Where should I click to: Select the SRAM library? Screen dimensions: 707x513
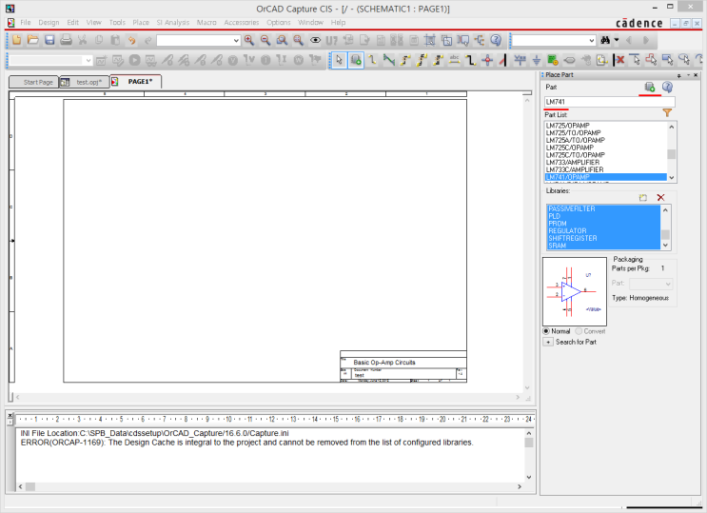pos(603,246)
